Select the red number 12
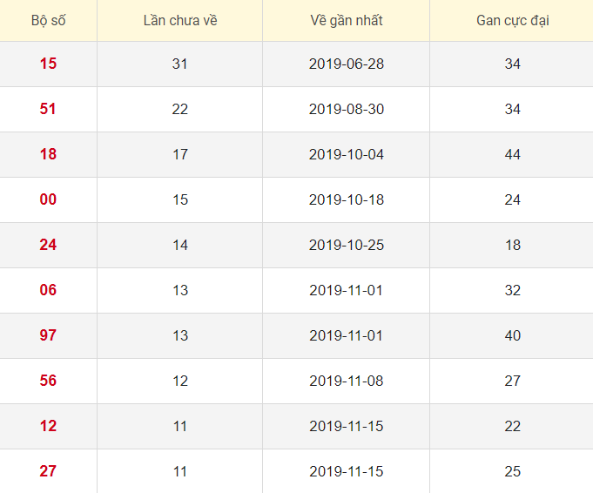593x493 pixels. tap(48, 427)
